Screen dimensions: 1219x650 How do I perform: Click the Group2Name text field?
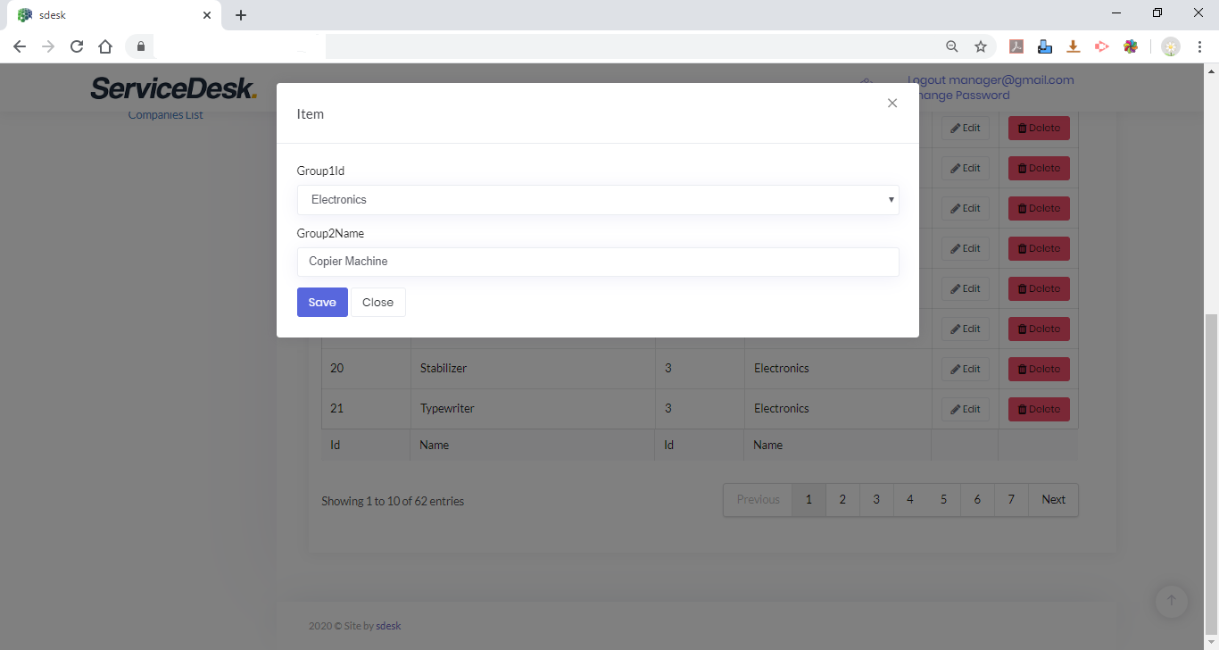point(597,262)
